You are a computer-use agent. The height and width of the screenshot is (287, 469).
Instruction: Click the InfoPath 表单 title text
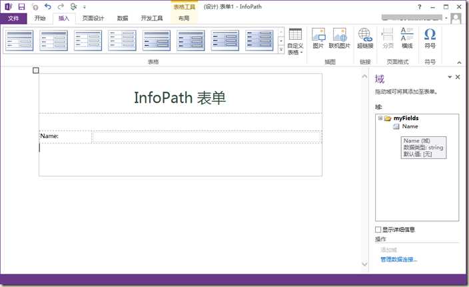(x=180, y=98)
